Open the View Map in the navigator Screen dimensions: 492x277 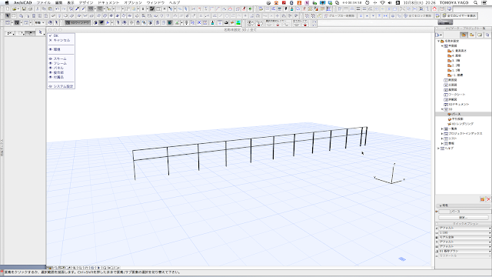click(471, 35)
